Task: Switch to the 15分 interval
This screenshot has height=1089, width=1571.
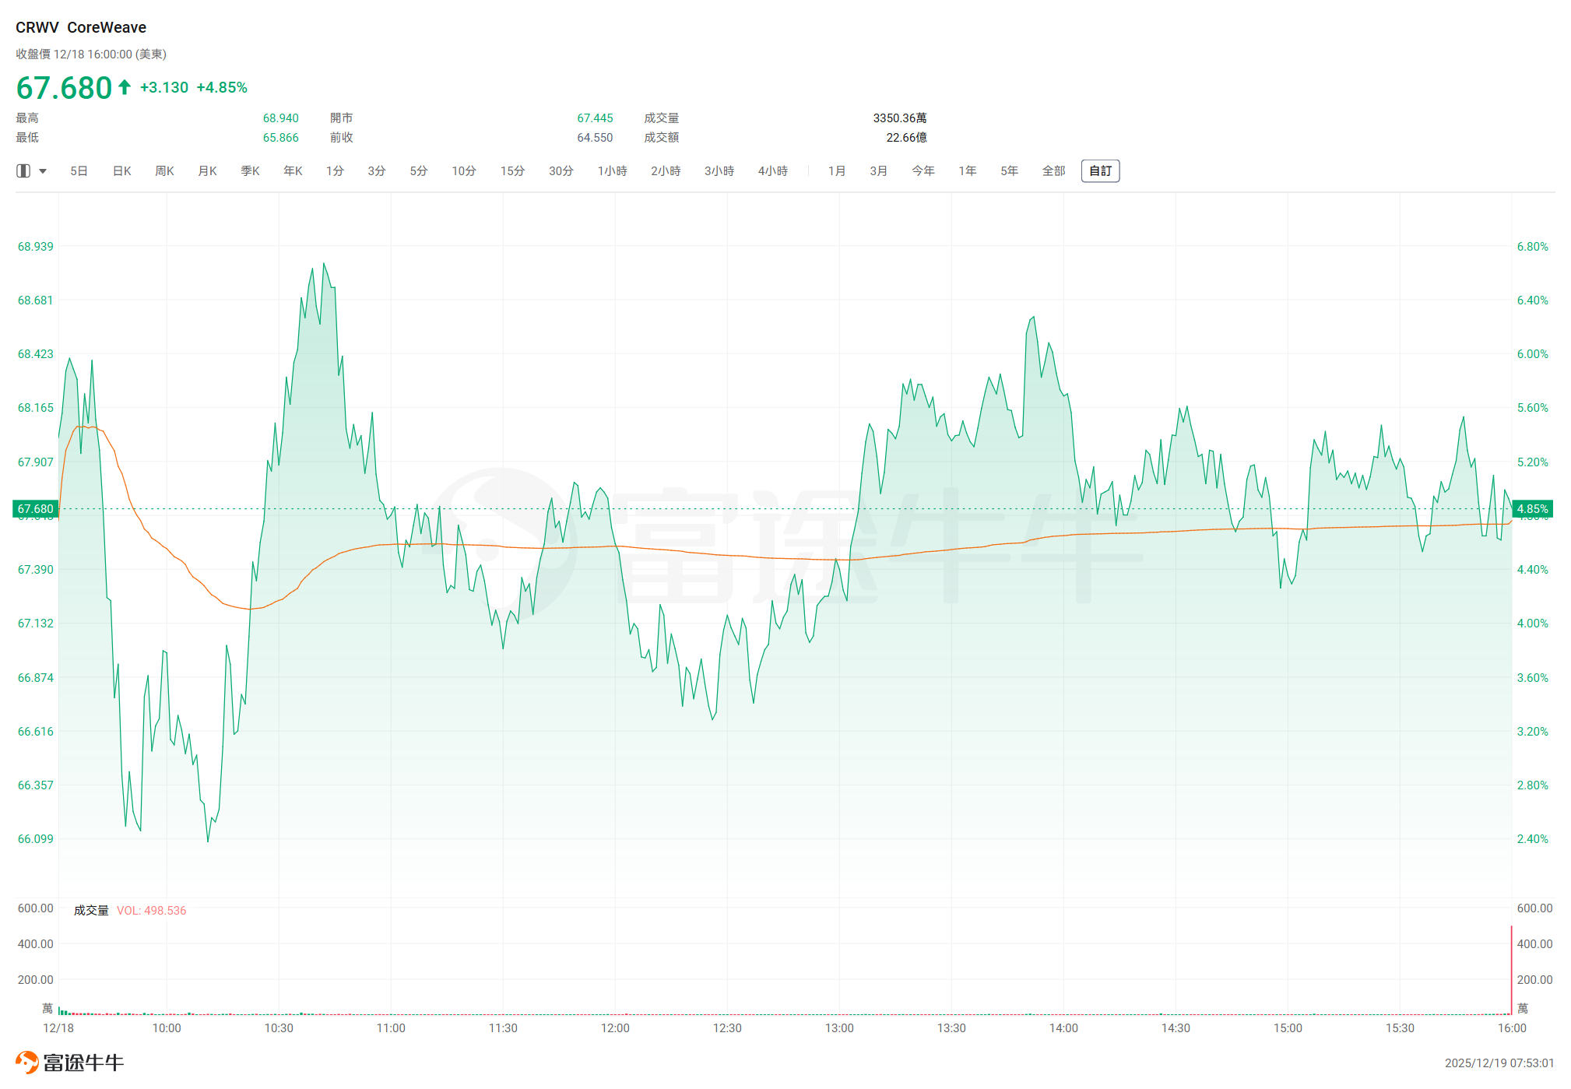Action: pos(512,170)
